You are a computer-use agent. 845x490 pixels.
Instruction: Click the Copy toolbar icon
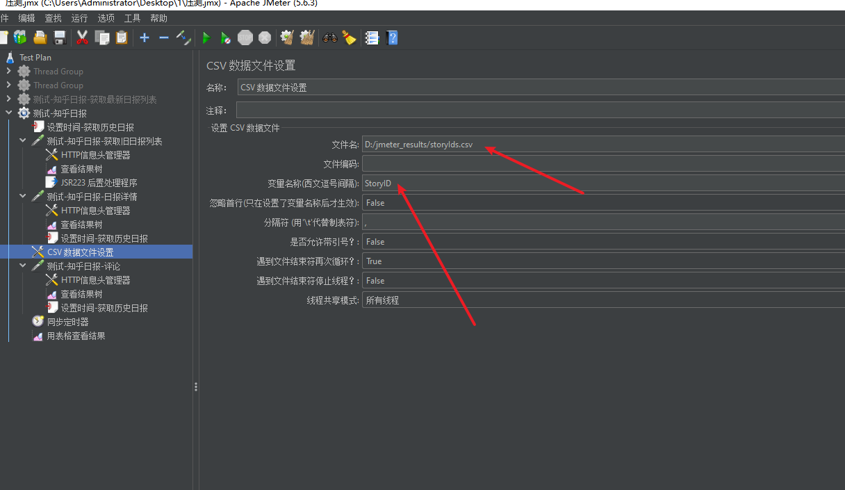[x=102, y=38]
